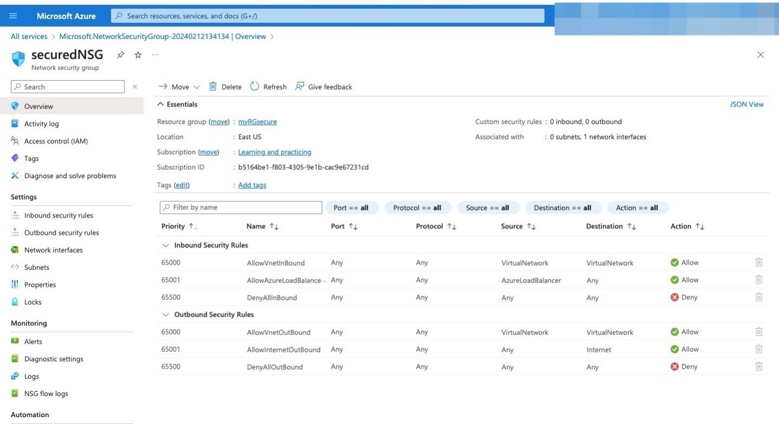Sort rules by Action column

point(700,226)
